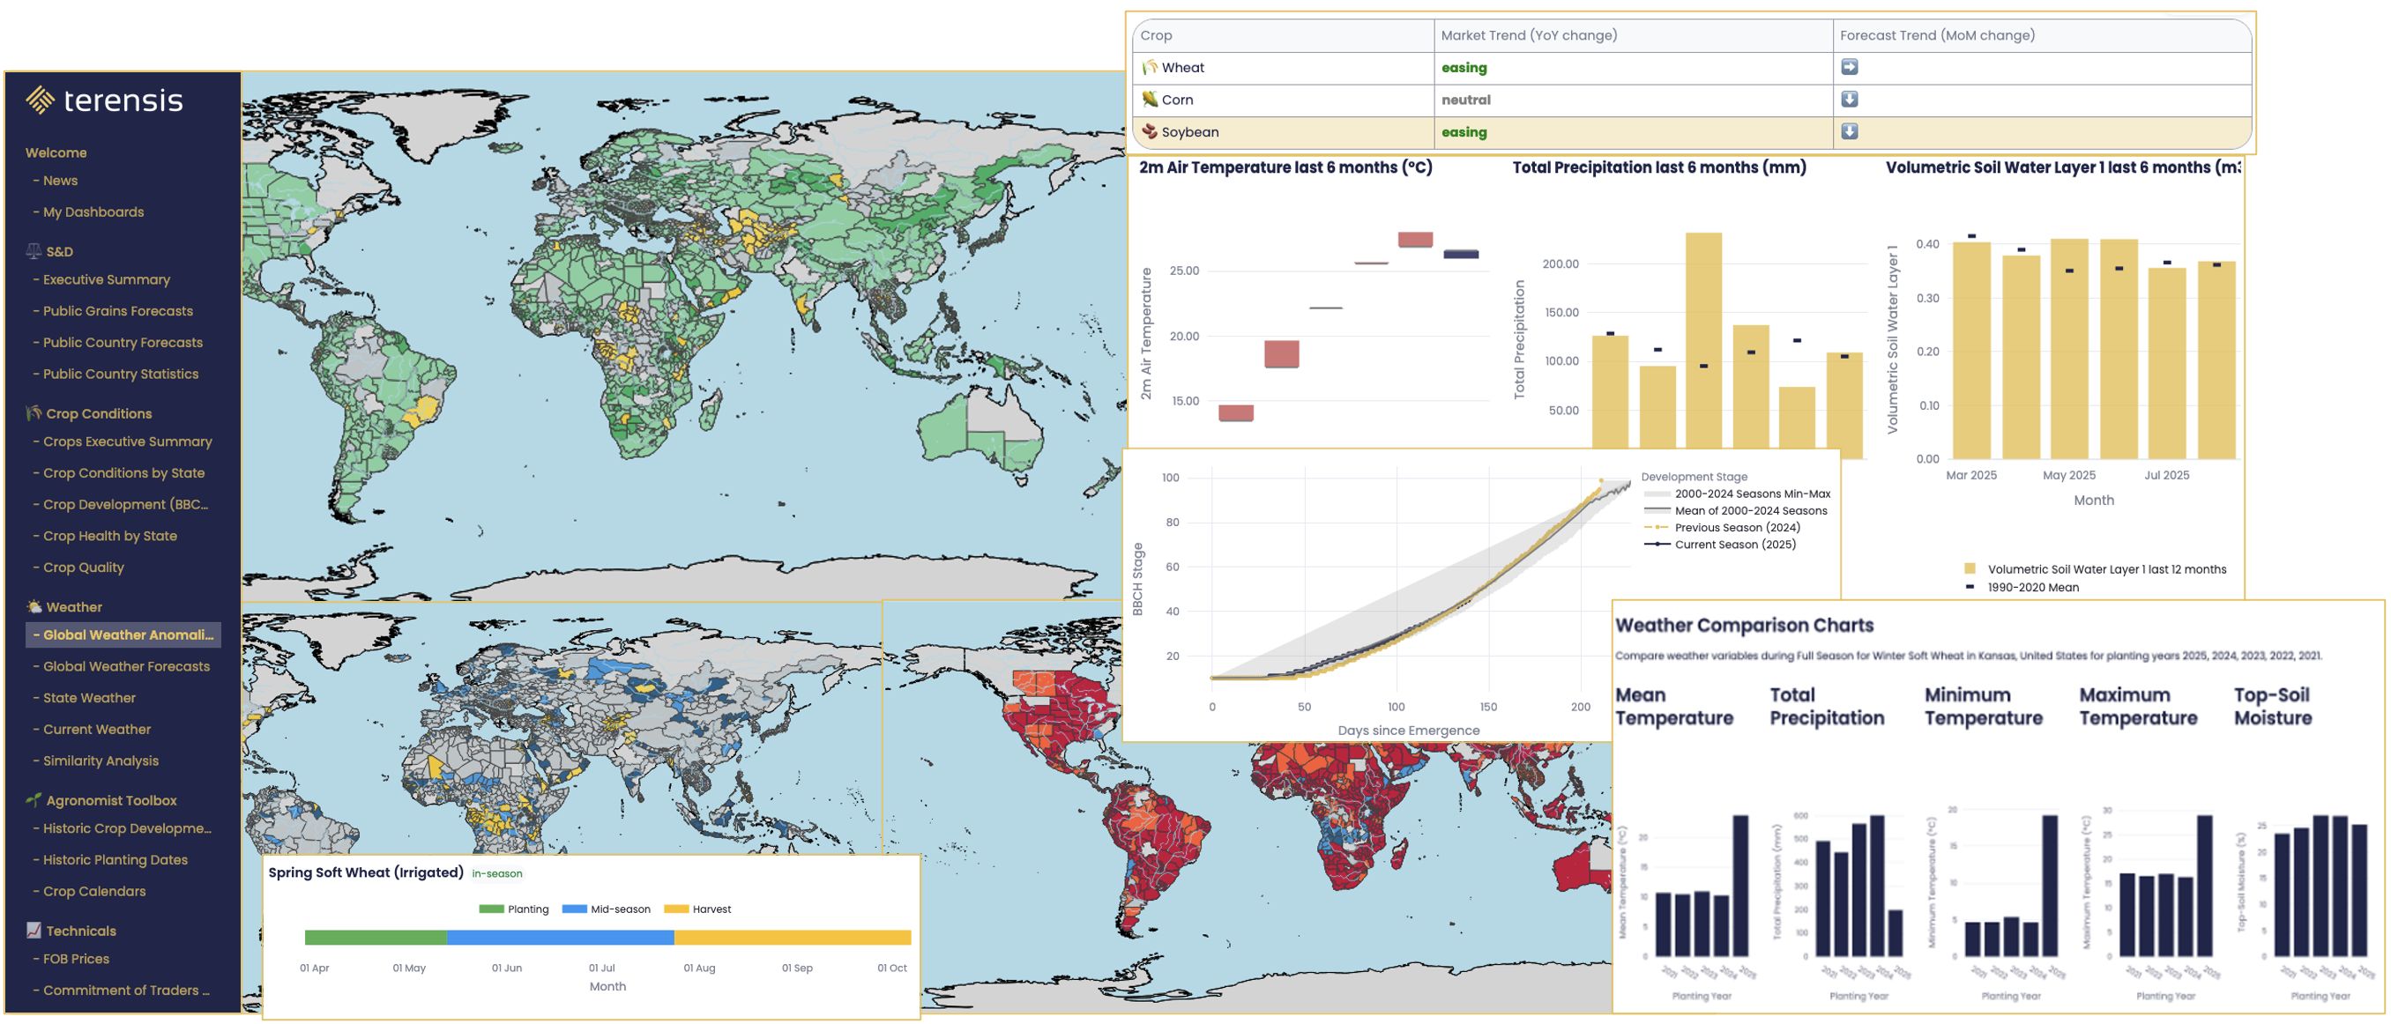Image resolution: width=2391 pixels, height=1024 pixels.
Task: Expand the truncated Historic Crop Developme.. entry
Action: [126, 828]
